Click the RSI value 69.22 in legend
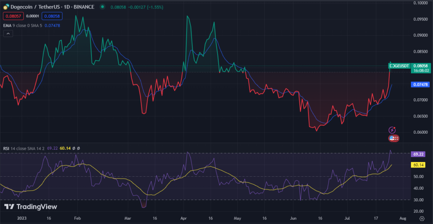The width and height of the screenshot is (433, 224). [x=52, y=148]
